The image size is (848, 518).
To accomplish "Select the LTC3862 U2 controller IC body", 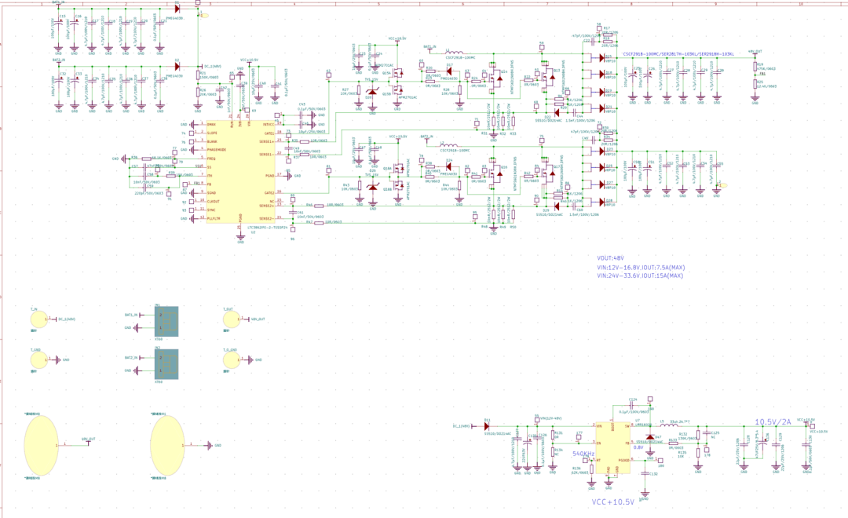I will 241,171.
